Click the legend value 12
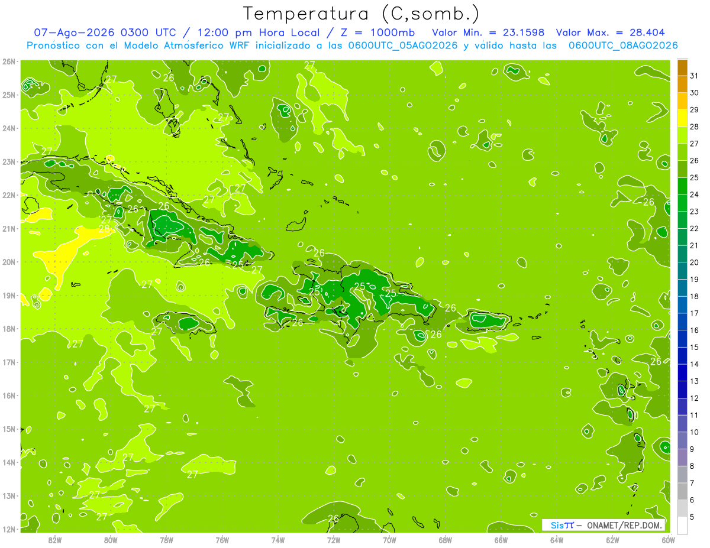710x548 pixels. point(694,398)
